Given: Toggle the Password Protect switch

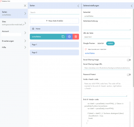Looking at the screenshot, I should [x=129, y=75].
